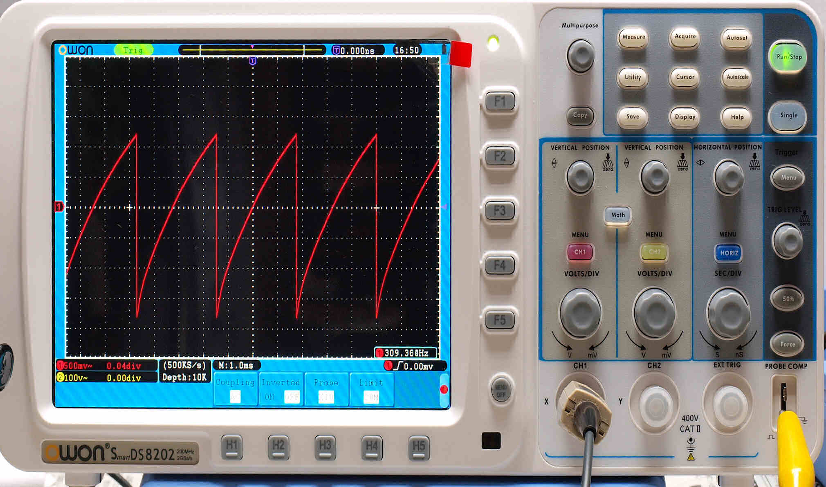The width and height of the screenshot is (826, 487).
Task: Select the Coupling option on screen
Action: (235, 389)
